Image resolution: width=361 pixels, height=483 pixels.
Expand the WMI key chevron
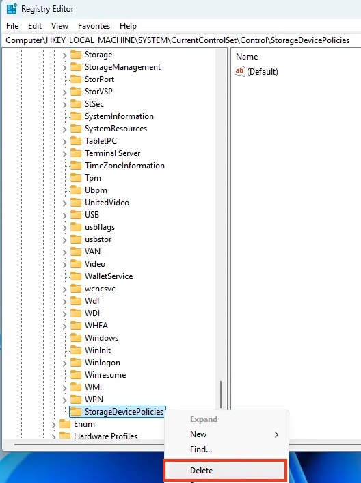tap(64, 388)
